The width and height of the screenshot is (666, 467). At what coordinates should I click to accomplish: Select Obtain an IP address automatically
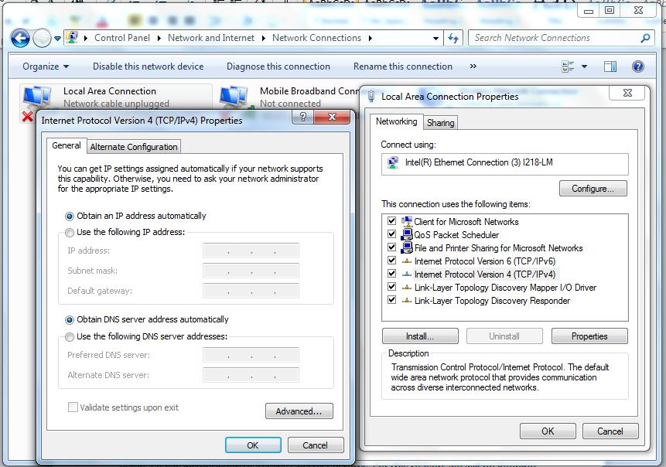pyautogui.click(x=70, y=216)
